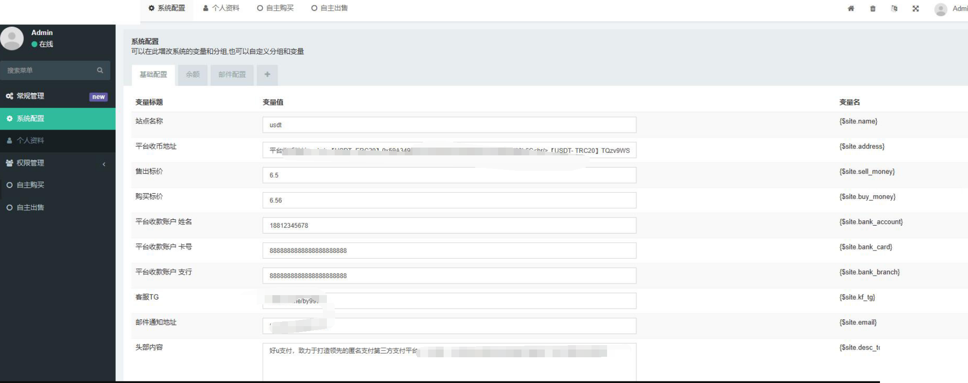This screenshot has height=383, width=968.
Task: Click variable name {$site.buy_money}
Action: coord(867,197)
